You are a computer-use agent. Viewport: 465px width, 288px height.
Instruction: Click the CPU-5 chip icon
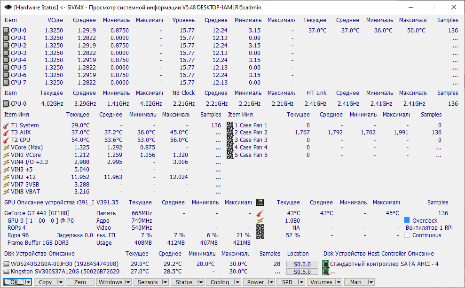click(x=6, y=68)
